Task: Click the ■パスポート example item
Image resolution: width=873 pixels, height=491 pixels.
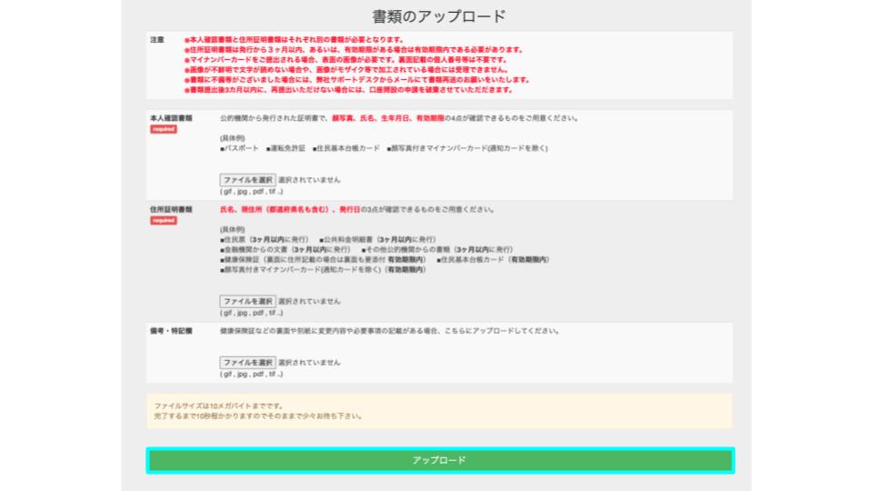Action: click(x=239, y=148)
